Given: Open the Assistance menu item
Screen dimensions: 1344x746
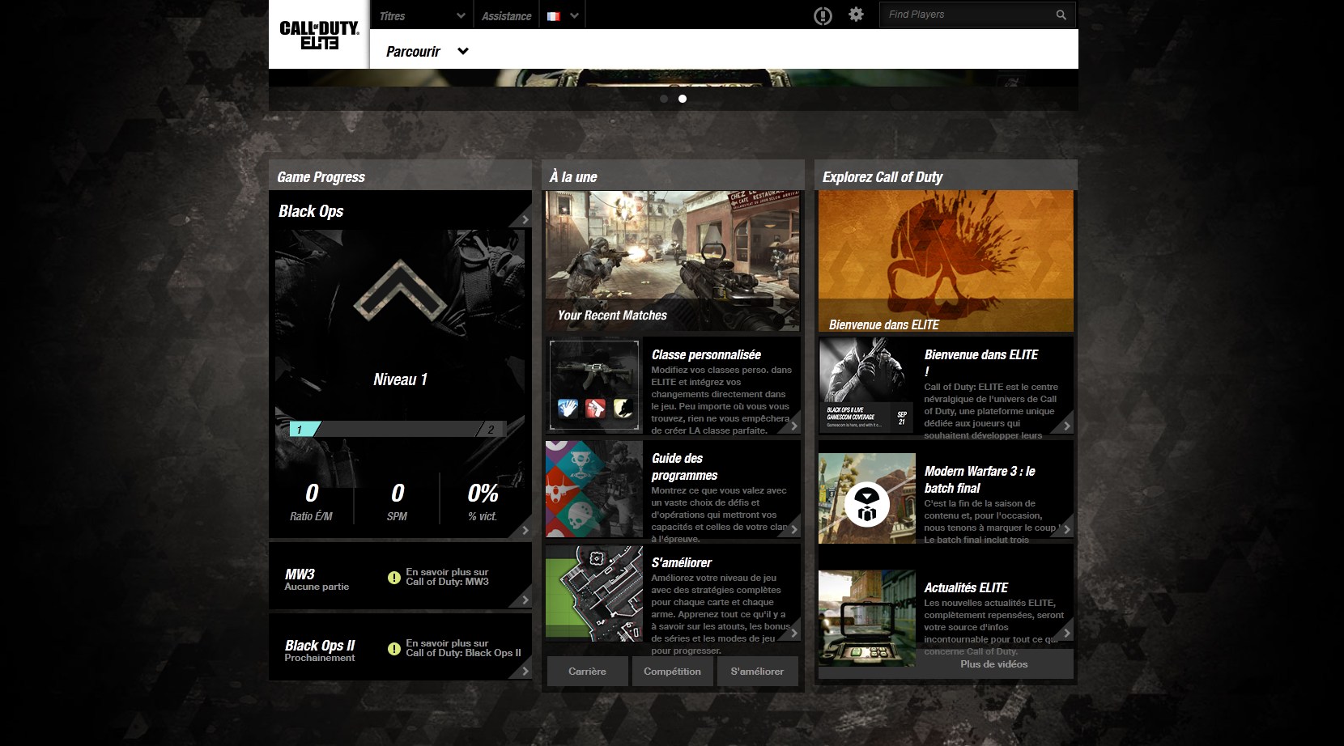Looking at the screenshot, I should click(506, 15).
